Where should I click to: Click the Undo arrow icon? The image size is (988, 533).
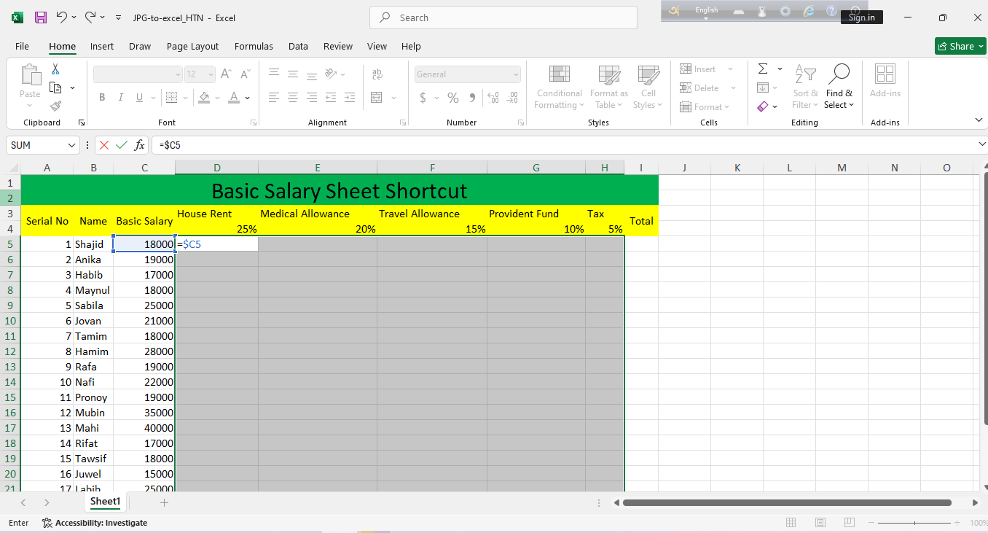click(x=62, y=17)
